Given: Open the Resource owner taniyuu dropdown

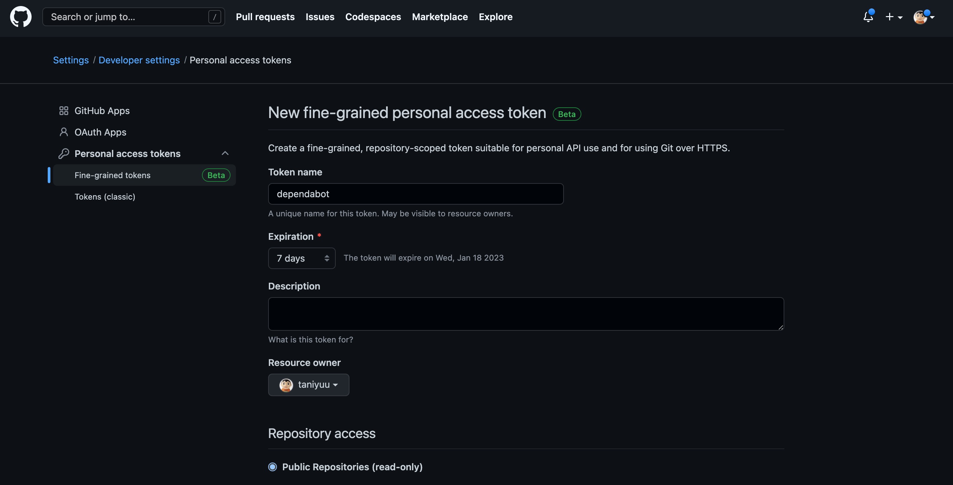Looking at the screenshot, I should tap(309, 385).
